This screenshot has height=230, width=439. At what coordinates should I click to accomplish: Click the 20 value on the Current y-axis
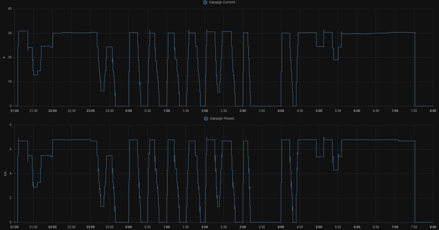[9, 57]
